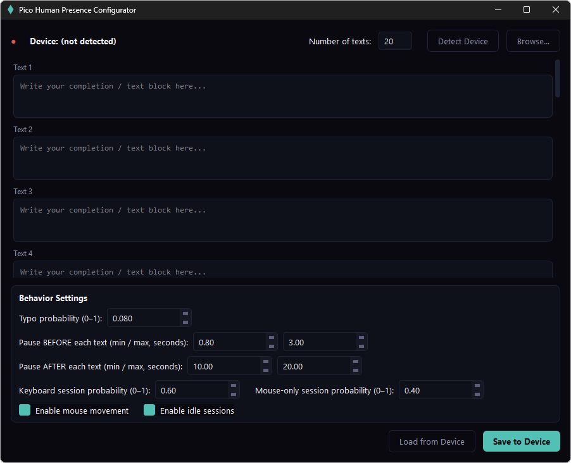Click the red device status indicator dot
Viewport: 571px width, 463px height.
pos(13,42)
